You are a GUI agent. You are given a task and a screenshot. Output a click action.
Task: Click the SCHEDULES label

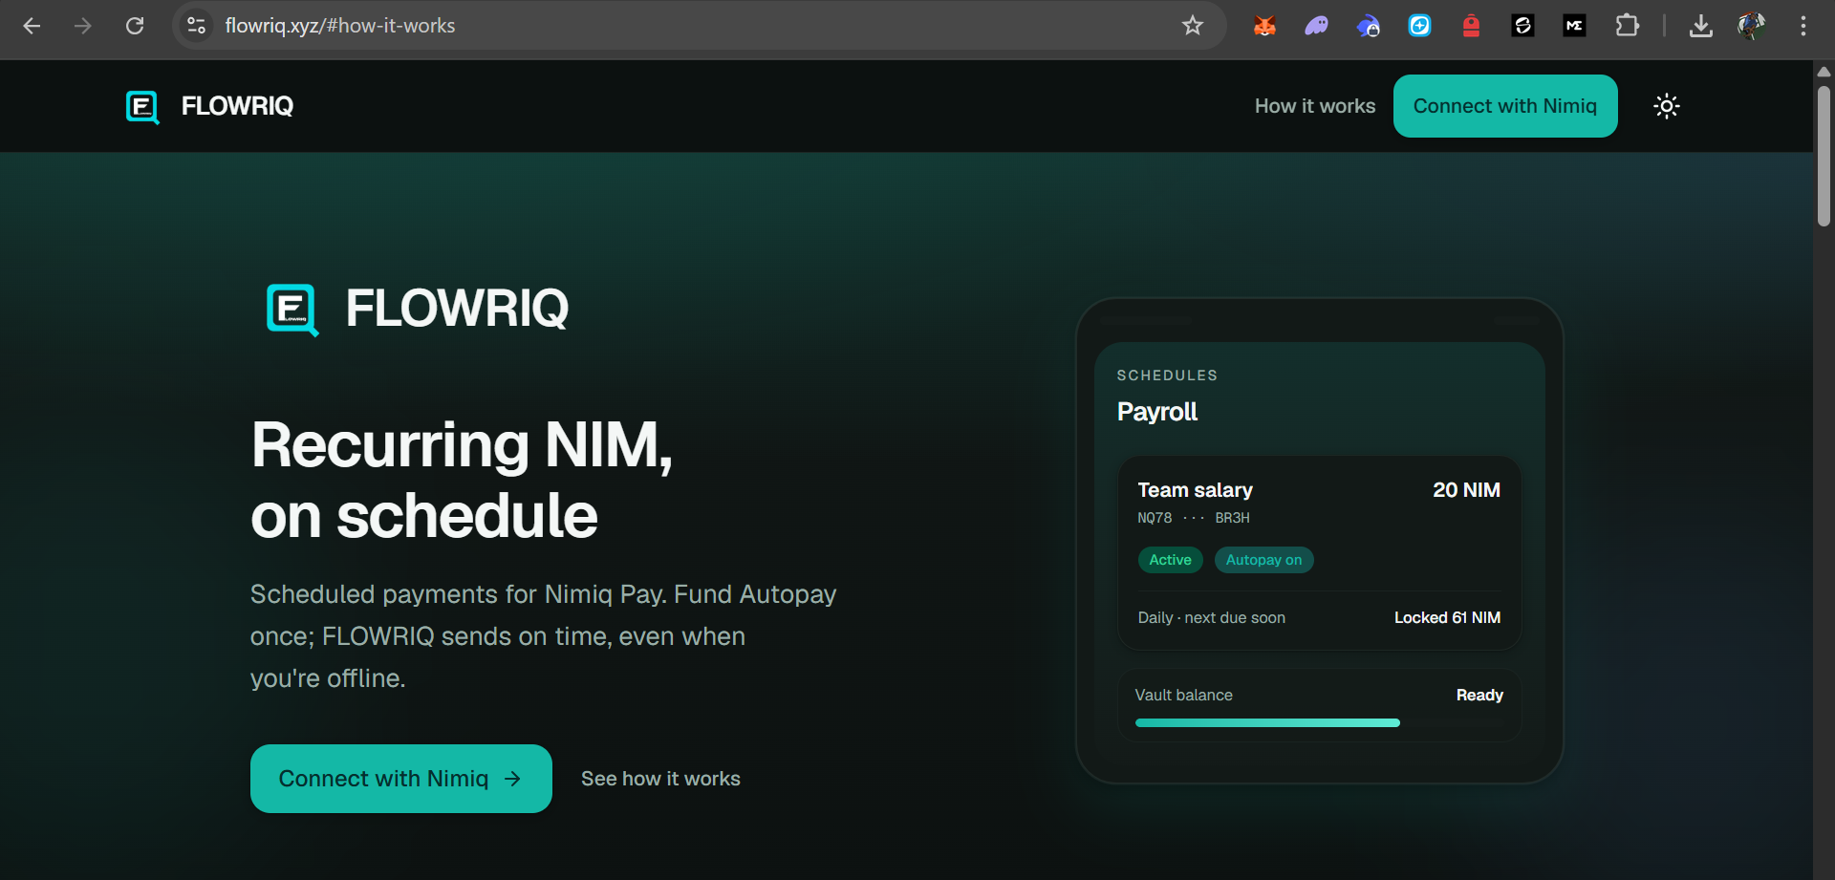[x=1167, y=376]
